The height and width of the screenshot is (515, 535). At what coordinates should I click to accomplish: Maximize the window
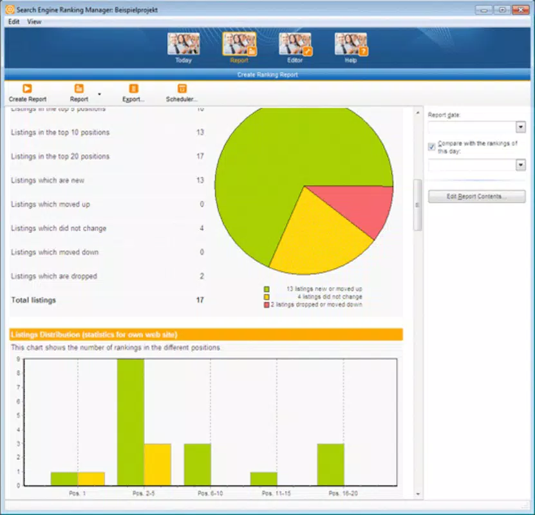[x=502, y=10]
